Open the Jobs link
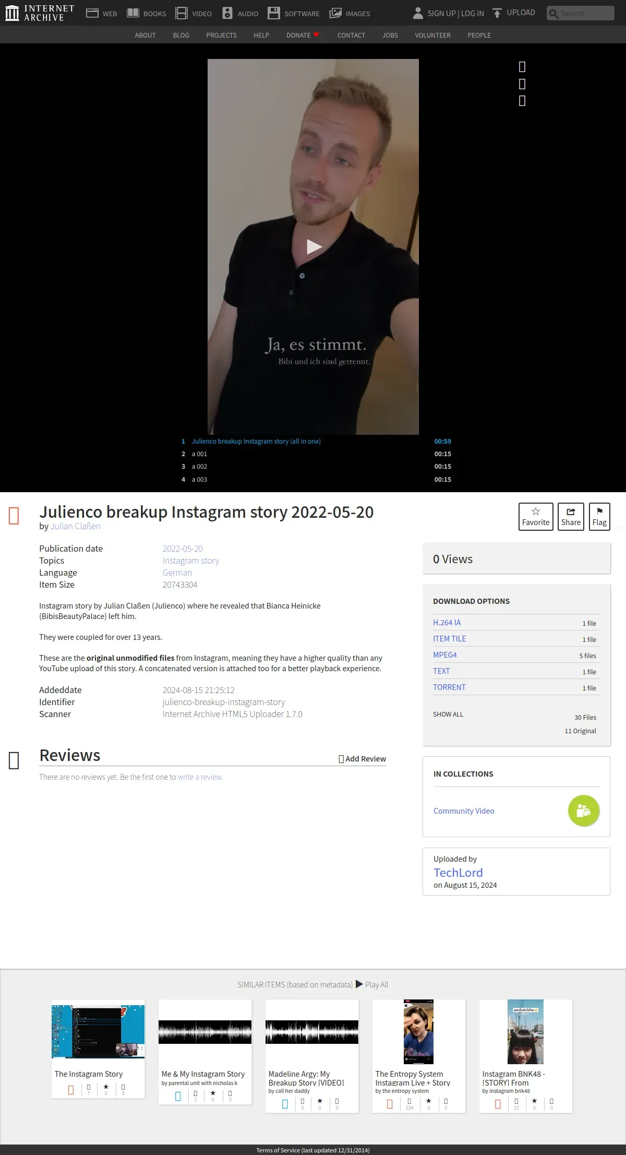Viewport: 626px width, 1155px height. [390, 35]
